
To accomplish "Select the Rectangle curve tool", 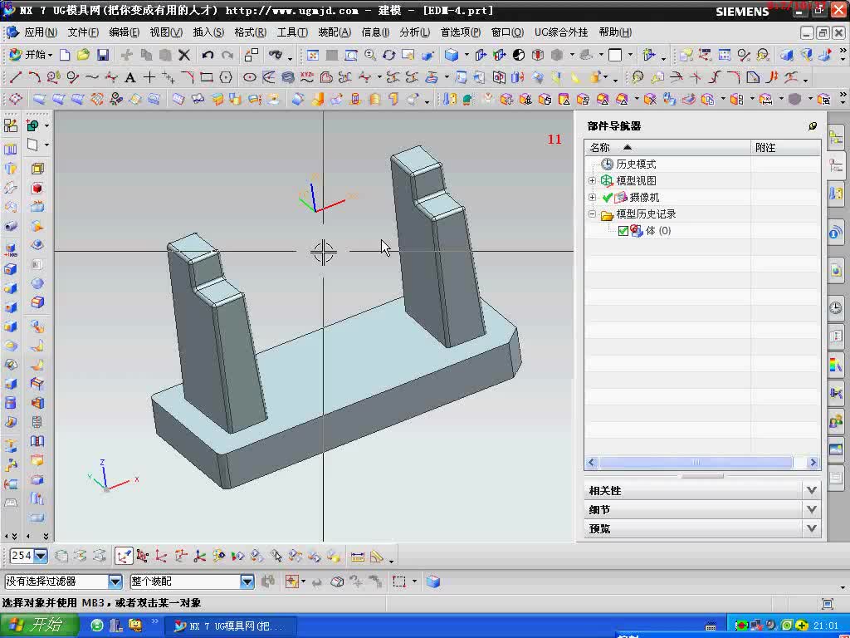I will point(206,77).
